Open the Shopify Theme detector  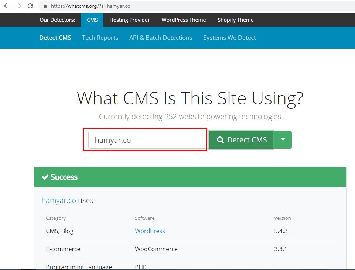click(x=235, y=20)
